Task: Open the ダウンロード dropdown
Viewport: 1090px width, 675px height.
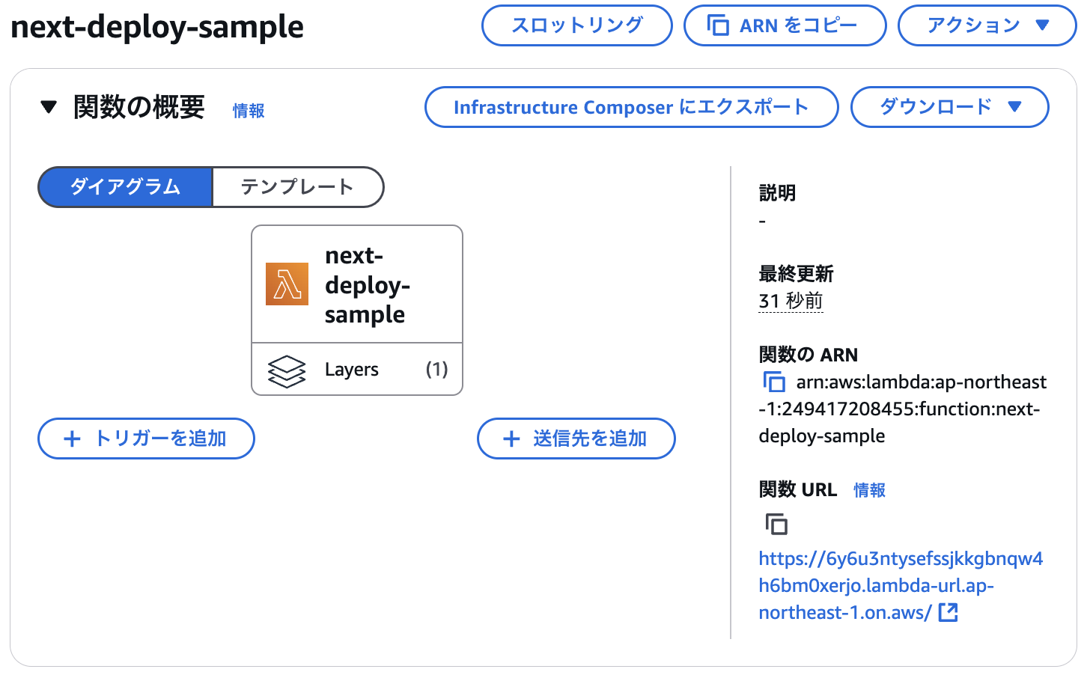Action: pos(949,107)
